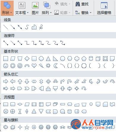This screenshot has height=132, width=116.
Task: Select the crescent moon shape
Action: 55,66
